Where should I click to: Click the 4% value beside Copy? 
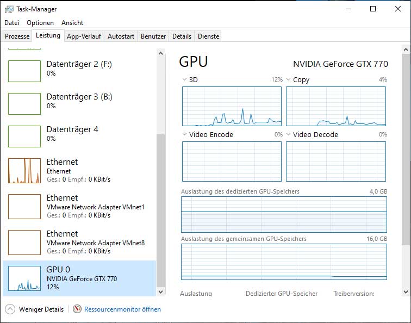point(383,79)
